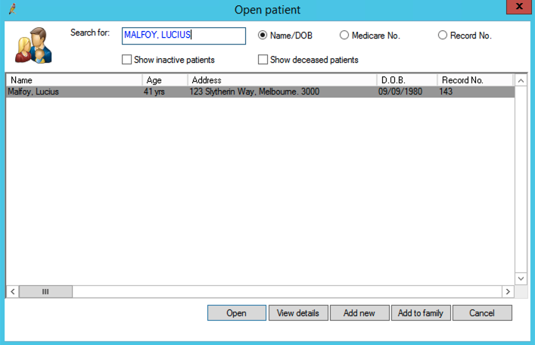Click the Cancel button
This screenshot has height=345, width=535.
(x=482, y=313)
